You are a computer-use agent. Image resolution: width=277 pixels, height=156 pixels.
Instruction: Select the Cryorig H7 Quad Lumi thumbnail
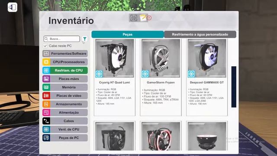click(x=114, y=58)
